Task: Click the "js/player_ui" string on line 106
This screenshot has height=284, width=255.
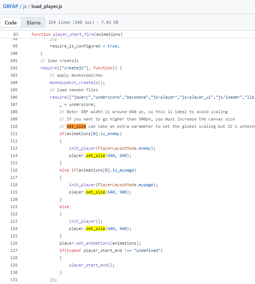Action: [x=196, y=97]
